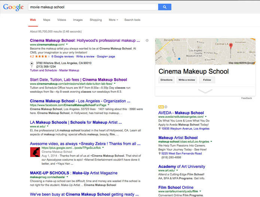
Task: Click the map pin icon beside Wilshire Blvd address
Action: click(x=31, y=64)
